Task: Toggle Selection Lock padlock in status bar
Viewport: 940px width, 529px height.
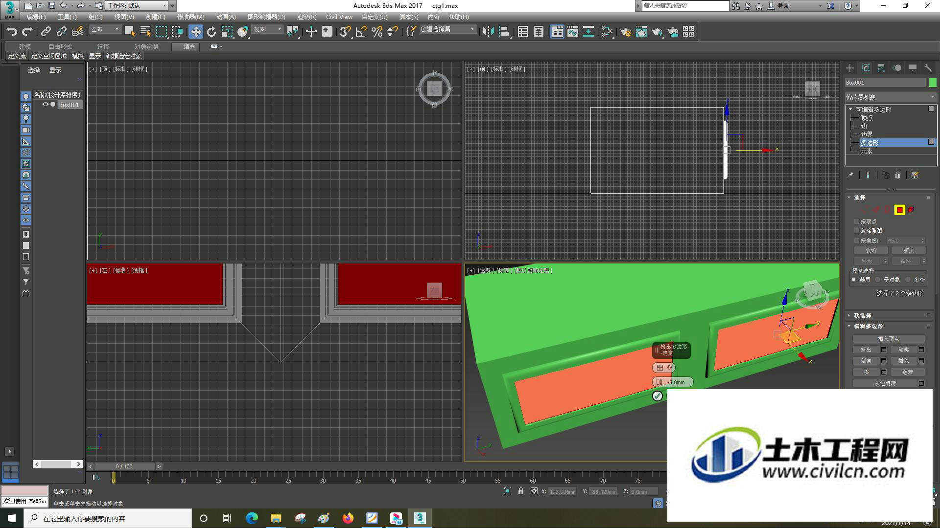Action: 521,491
